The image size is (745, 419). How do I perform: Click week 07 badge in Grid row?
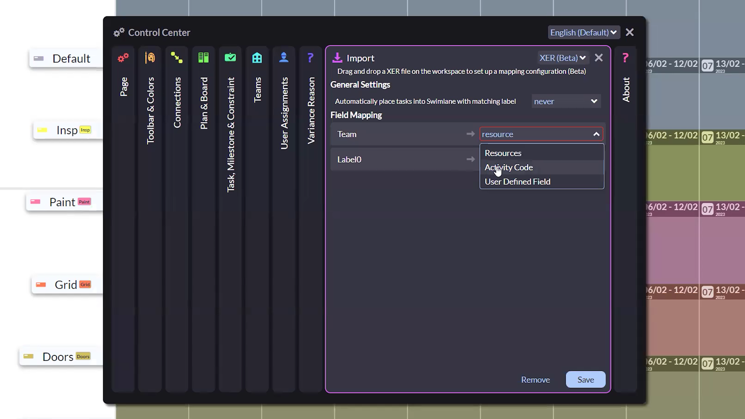(x=707, y=293)
